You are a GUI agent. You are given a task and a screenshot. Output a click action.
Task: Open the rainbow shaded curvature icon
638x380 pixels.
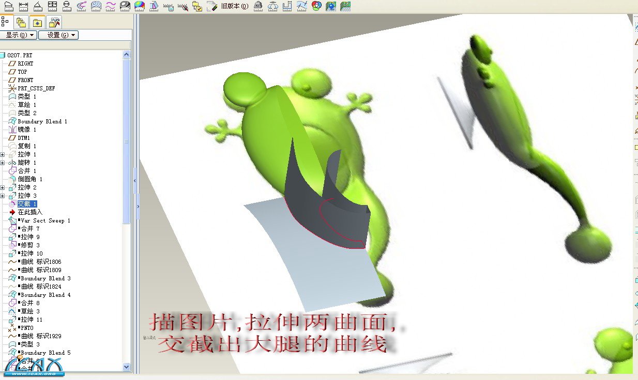point(139,6)
